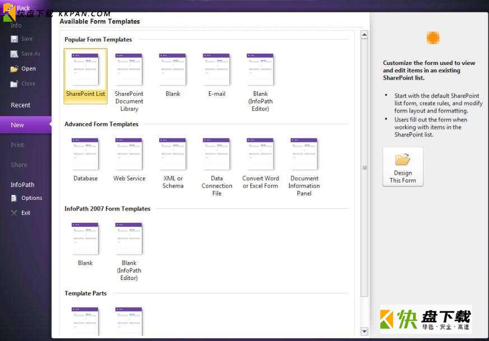Select the Database form template
489x341 pixels.
click(86, 160)
